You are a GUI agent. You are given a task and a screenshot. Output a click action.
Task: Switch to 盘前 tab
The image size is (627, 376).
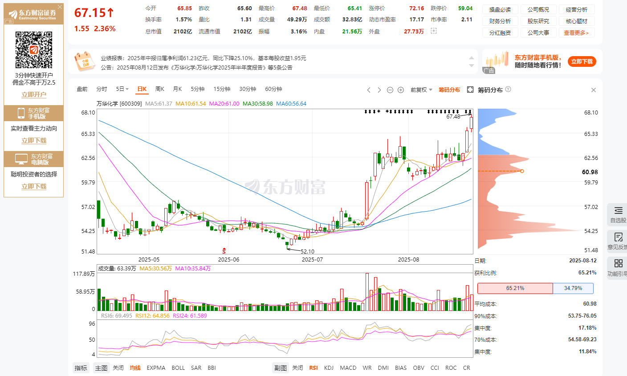tap(82, 89)
